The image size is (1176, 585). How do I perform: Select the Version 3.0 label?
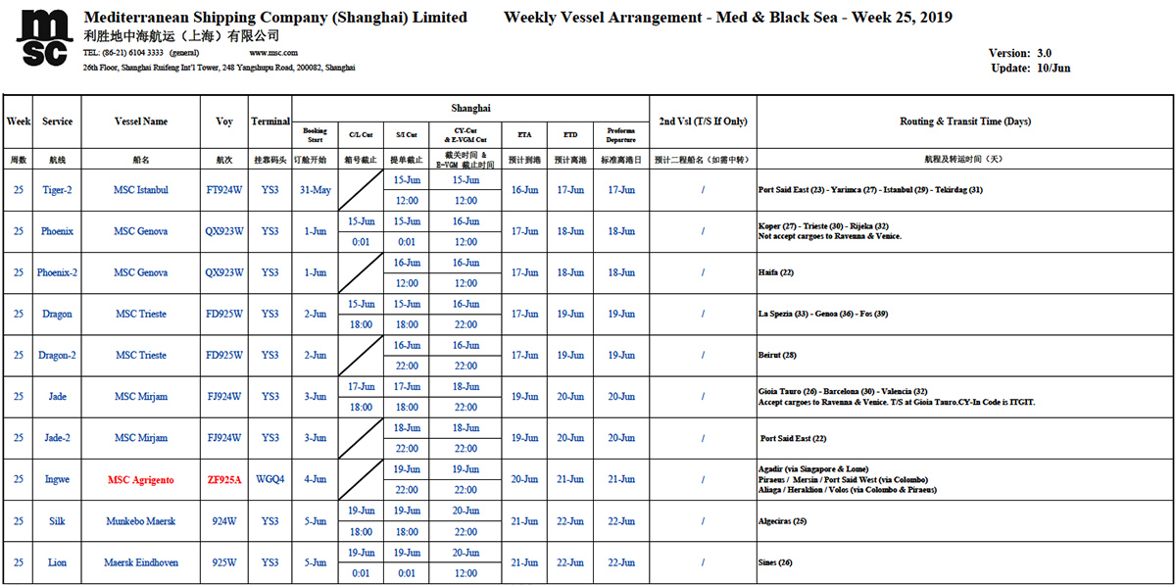pyautogui.click(x=1020, y=53)
